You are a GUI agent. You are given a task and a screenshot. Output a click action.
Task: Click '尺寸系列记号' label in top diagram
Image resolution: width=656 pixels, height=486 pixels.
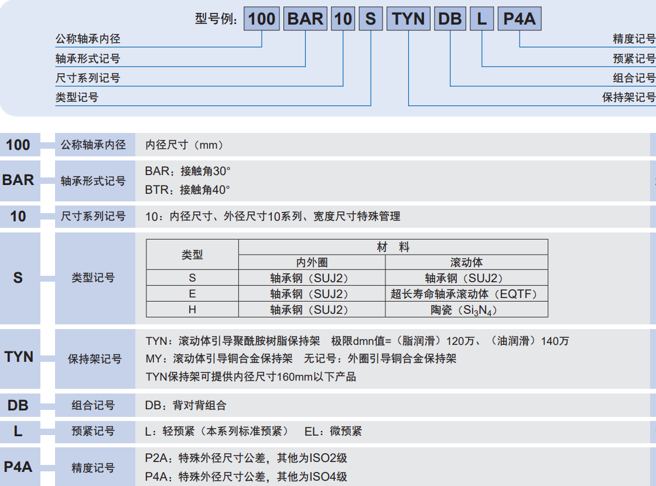pos(88,78)
